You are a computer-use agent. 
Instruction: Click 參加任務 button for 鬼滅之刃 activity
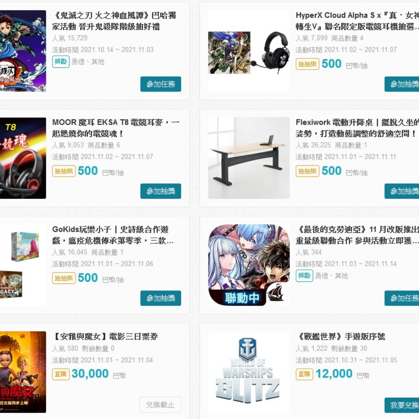tap(161, 84)
